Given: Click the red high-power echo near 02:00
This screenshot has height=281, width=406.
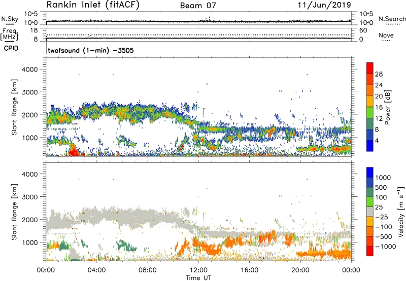Looking at the screenshot, I should (74, 150).
